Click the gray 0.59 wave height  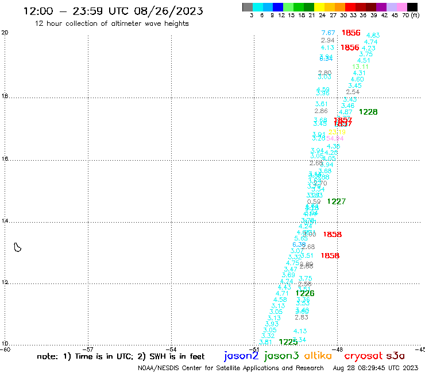[314, 201]
